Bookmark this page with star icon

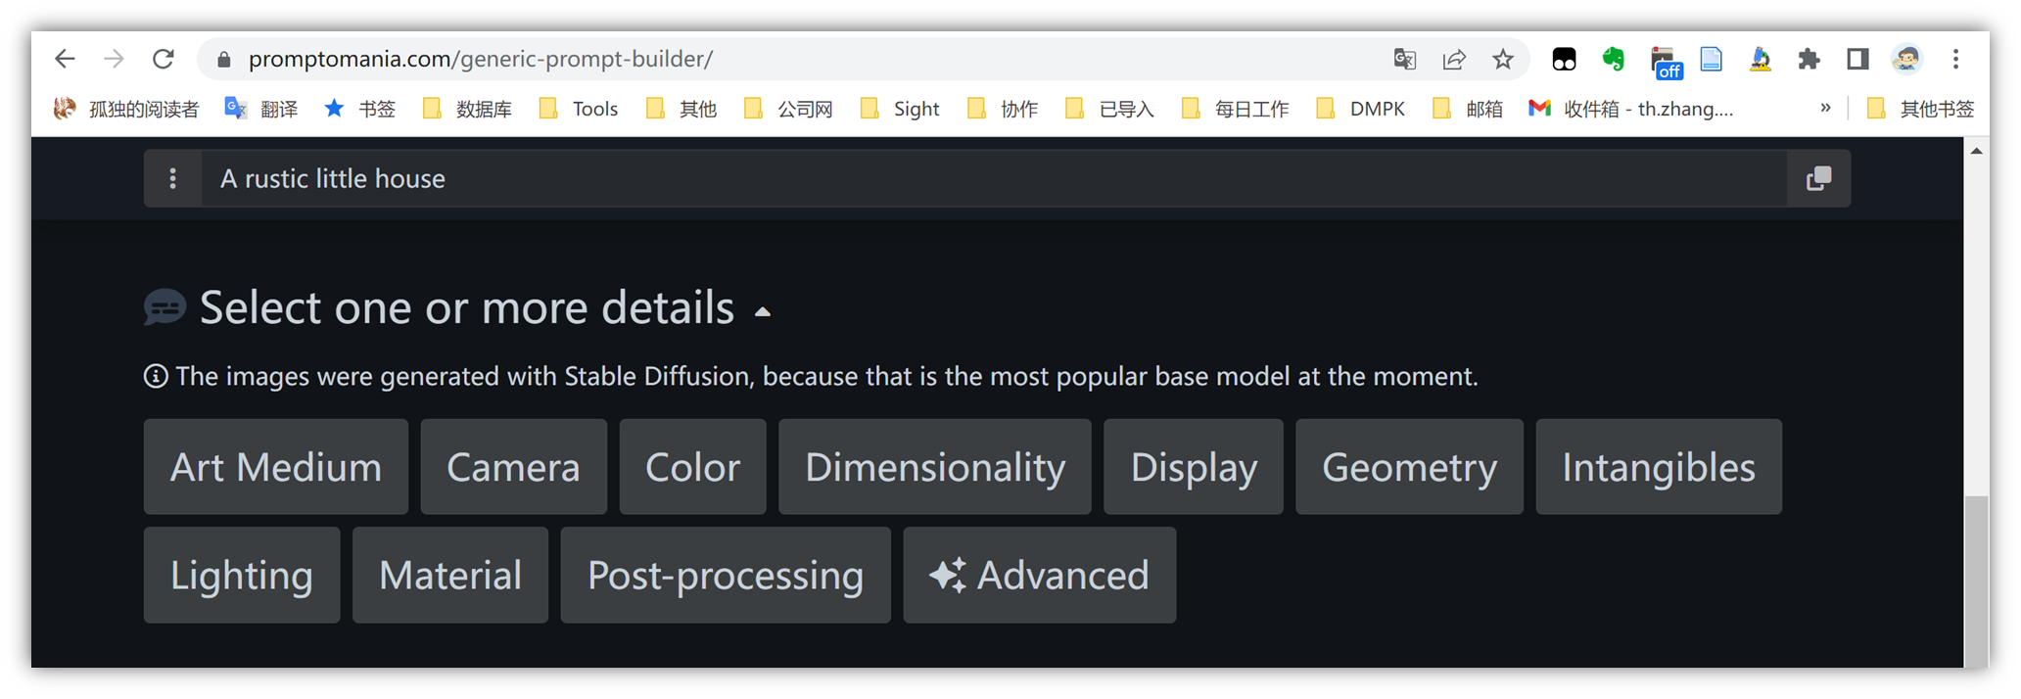pyautogui.click(x=1503, y=60)
